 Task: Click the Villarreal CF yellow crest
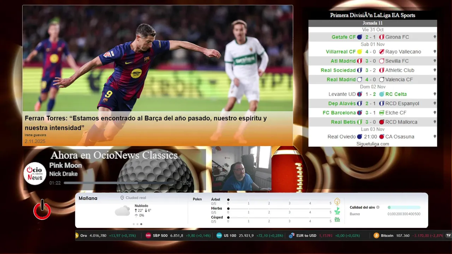(359, 52)
